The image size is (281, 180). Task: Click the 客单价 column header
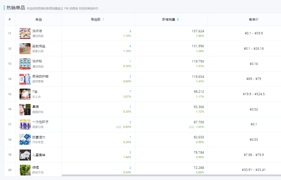(254, 19)
